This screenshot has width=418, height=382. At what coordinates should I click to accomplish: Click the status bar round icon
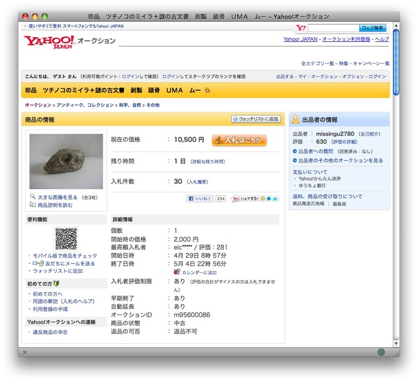[381, 352]
